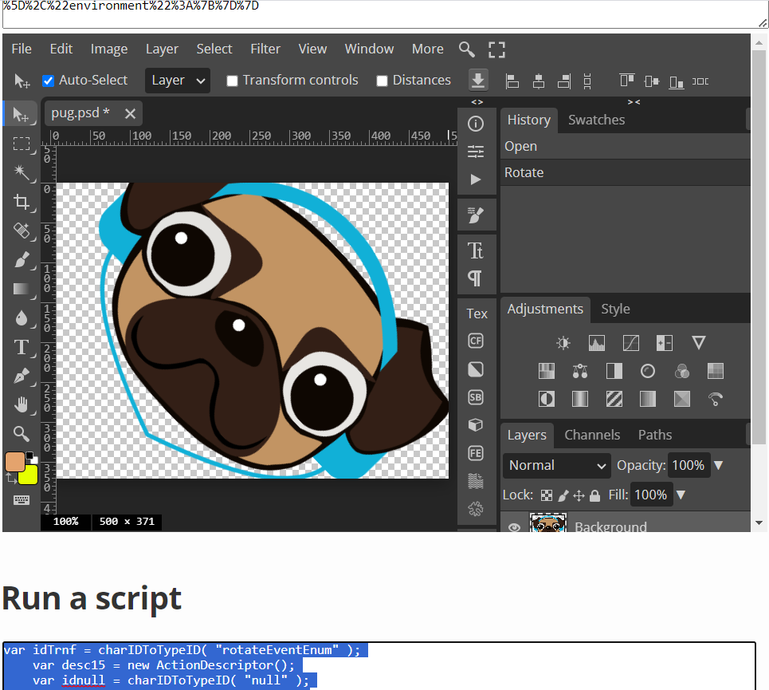
Task: Click the Rotate history state
Action: tap(524, 172)
